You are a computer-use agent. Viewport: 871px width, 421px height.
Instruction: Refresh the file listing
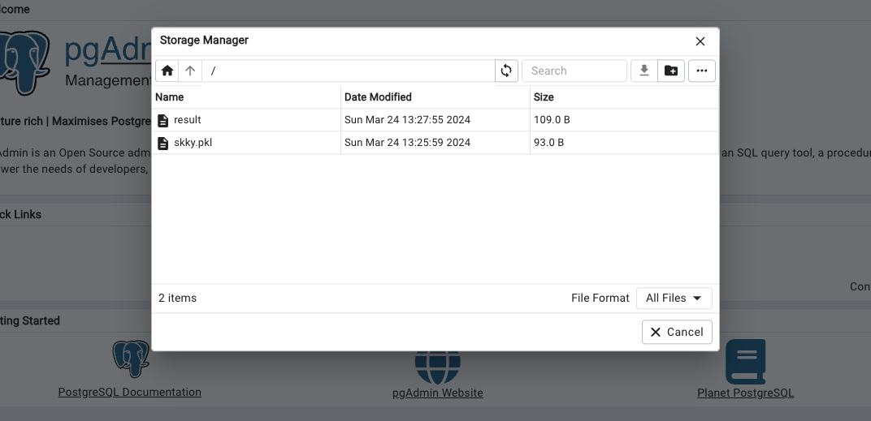[506, 71]
